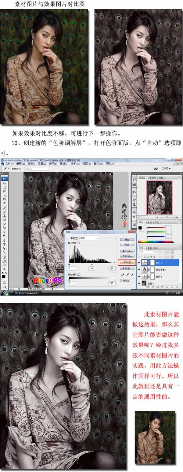
Task: Click the Ps logo atop the toolbox
Action: [x=4, y=179]
